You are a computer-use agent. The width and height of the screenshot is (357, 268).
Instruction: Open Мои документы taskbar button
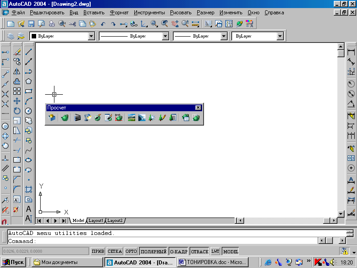pyautogui.click(x=67, y=262)
